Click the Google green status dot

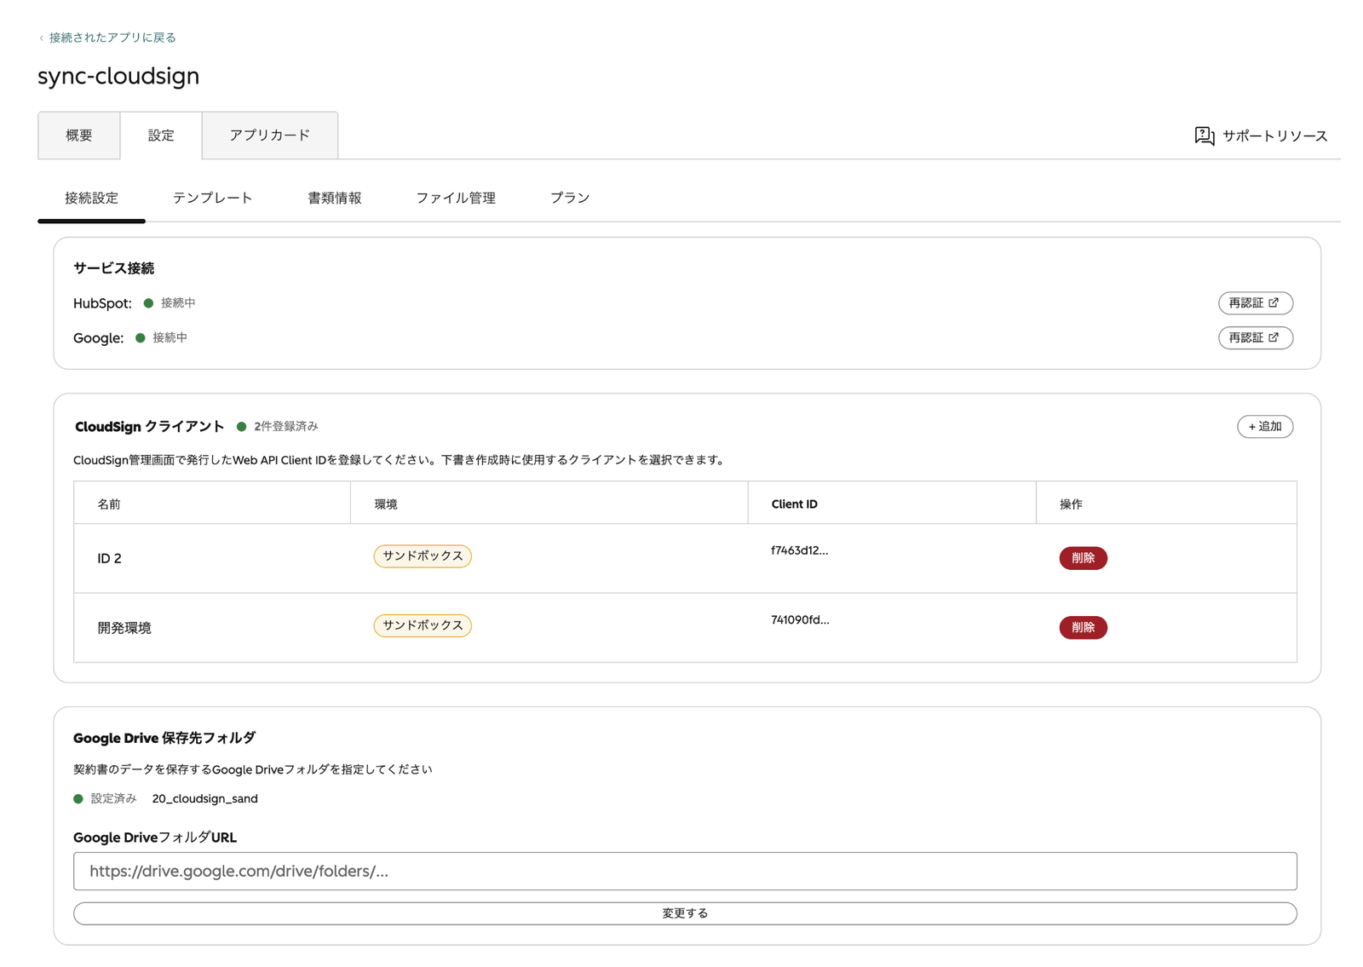pyautogui.click(x=141, y=338)
